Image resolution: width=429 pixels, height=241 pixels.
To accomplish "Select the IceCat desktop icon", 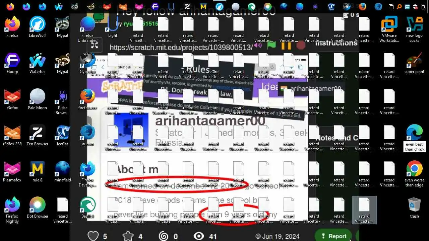I will 62,135.
